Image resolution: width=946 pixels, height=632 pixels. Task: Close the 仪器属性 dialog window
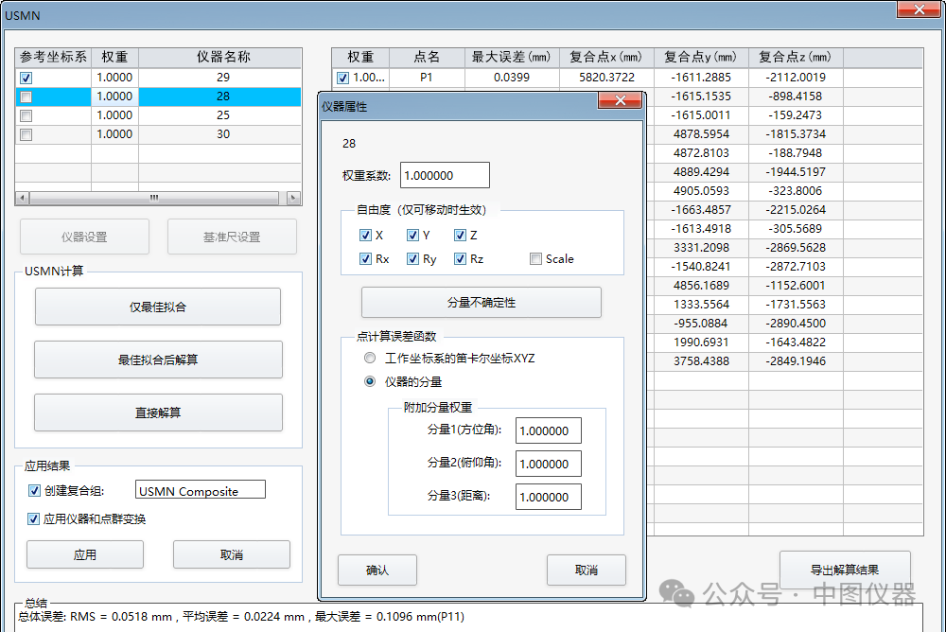coord(621,101)
